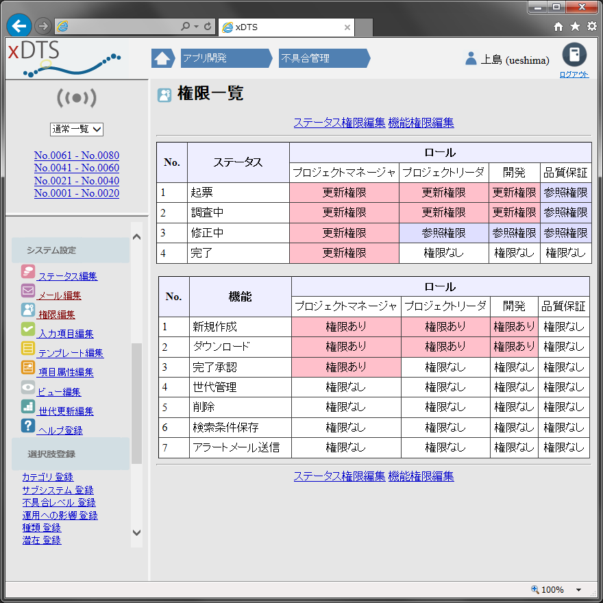Screen dimensions: 603x603
Task: Open 運用への影響 登録 link
Action: coord(60,515)
